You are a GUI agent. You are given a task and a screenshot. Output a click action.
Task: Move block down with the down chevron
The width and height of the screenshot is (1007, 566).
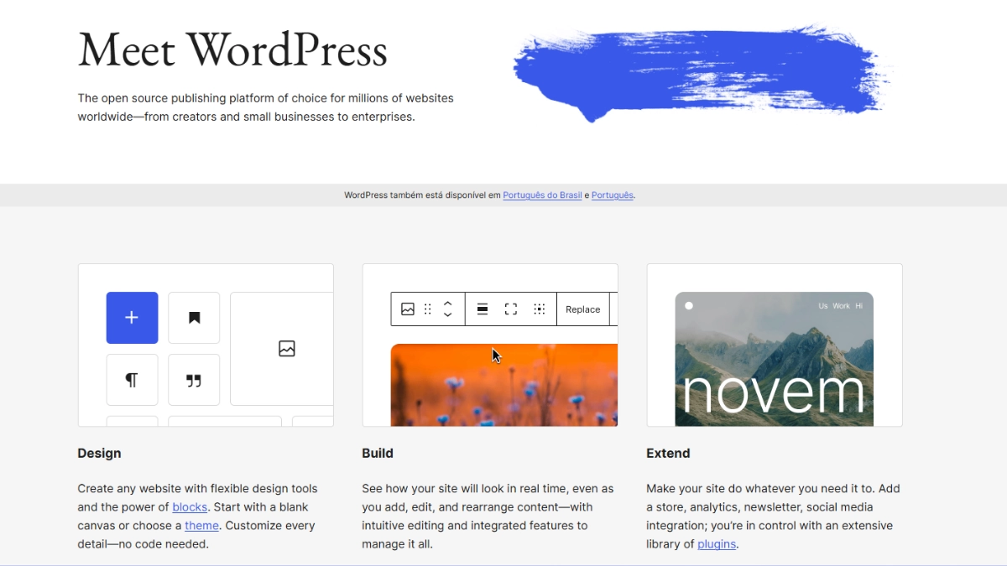click(448, 315)
